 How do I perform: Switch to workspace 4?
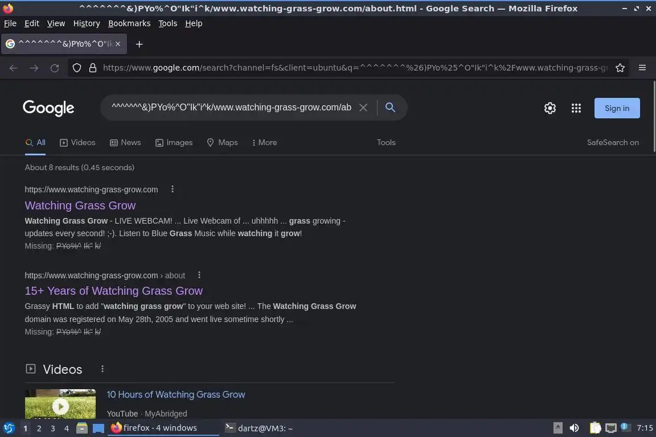(67, 428)
